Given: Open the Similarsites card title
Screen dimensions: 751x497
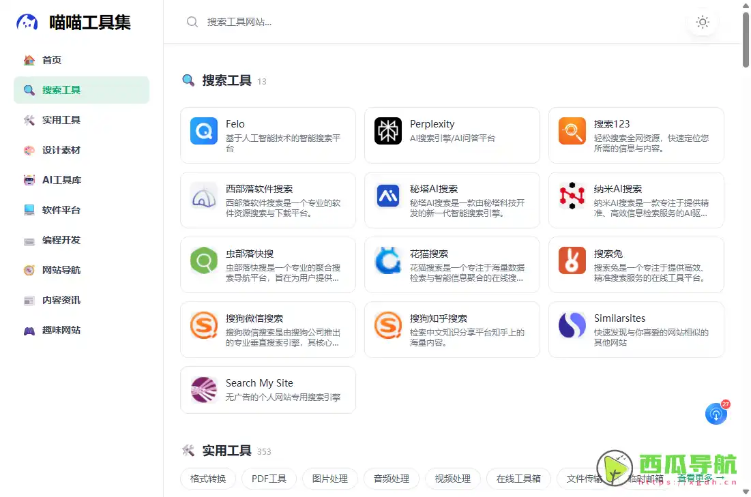Looking at the screenshot, I should (619, 318).
